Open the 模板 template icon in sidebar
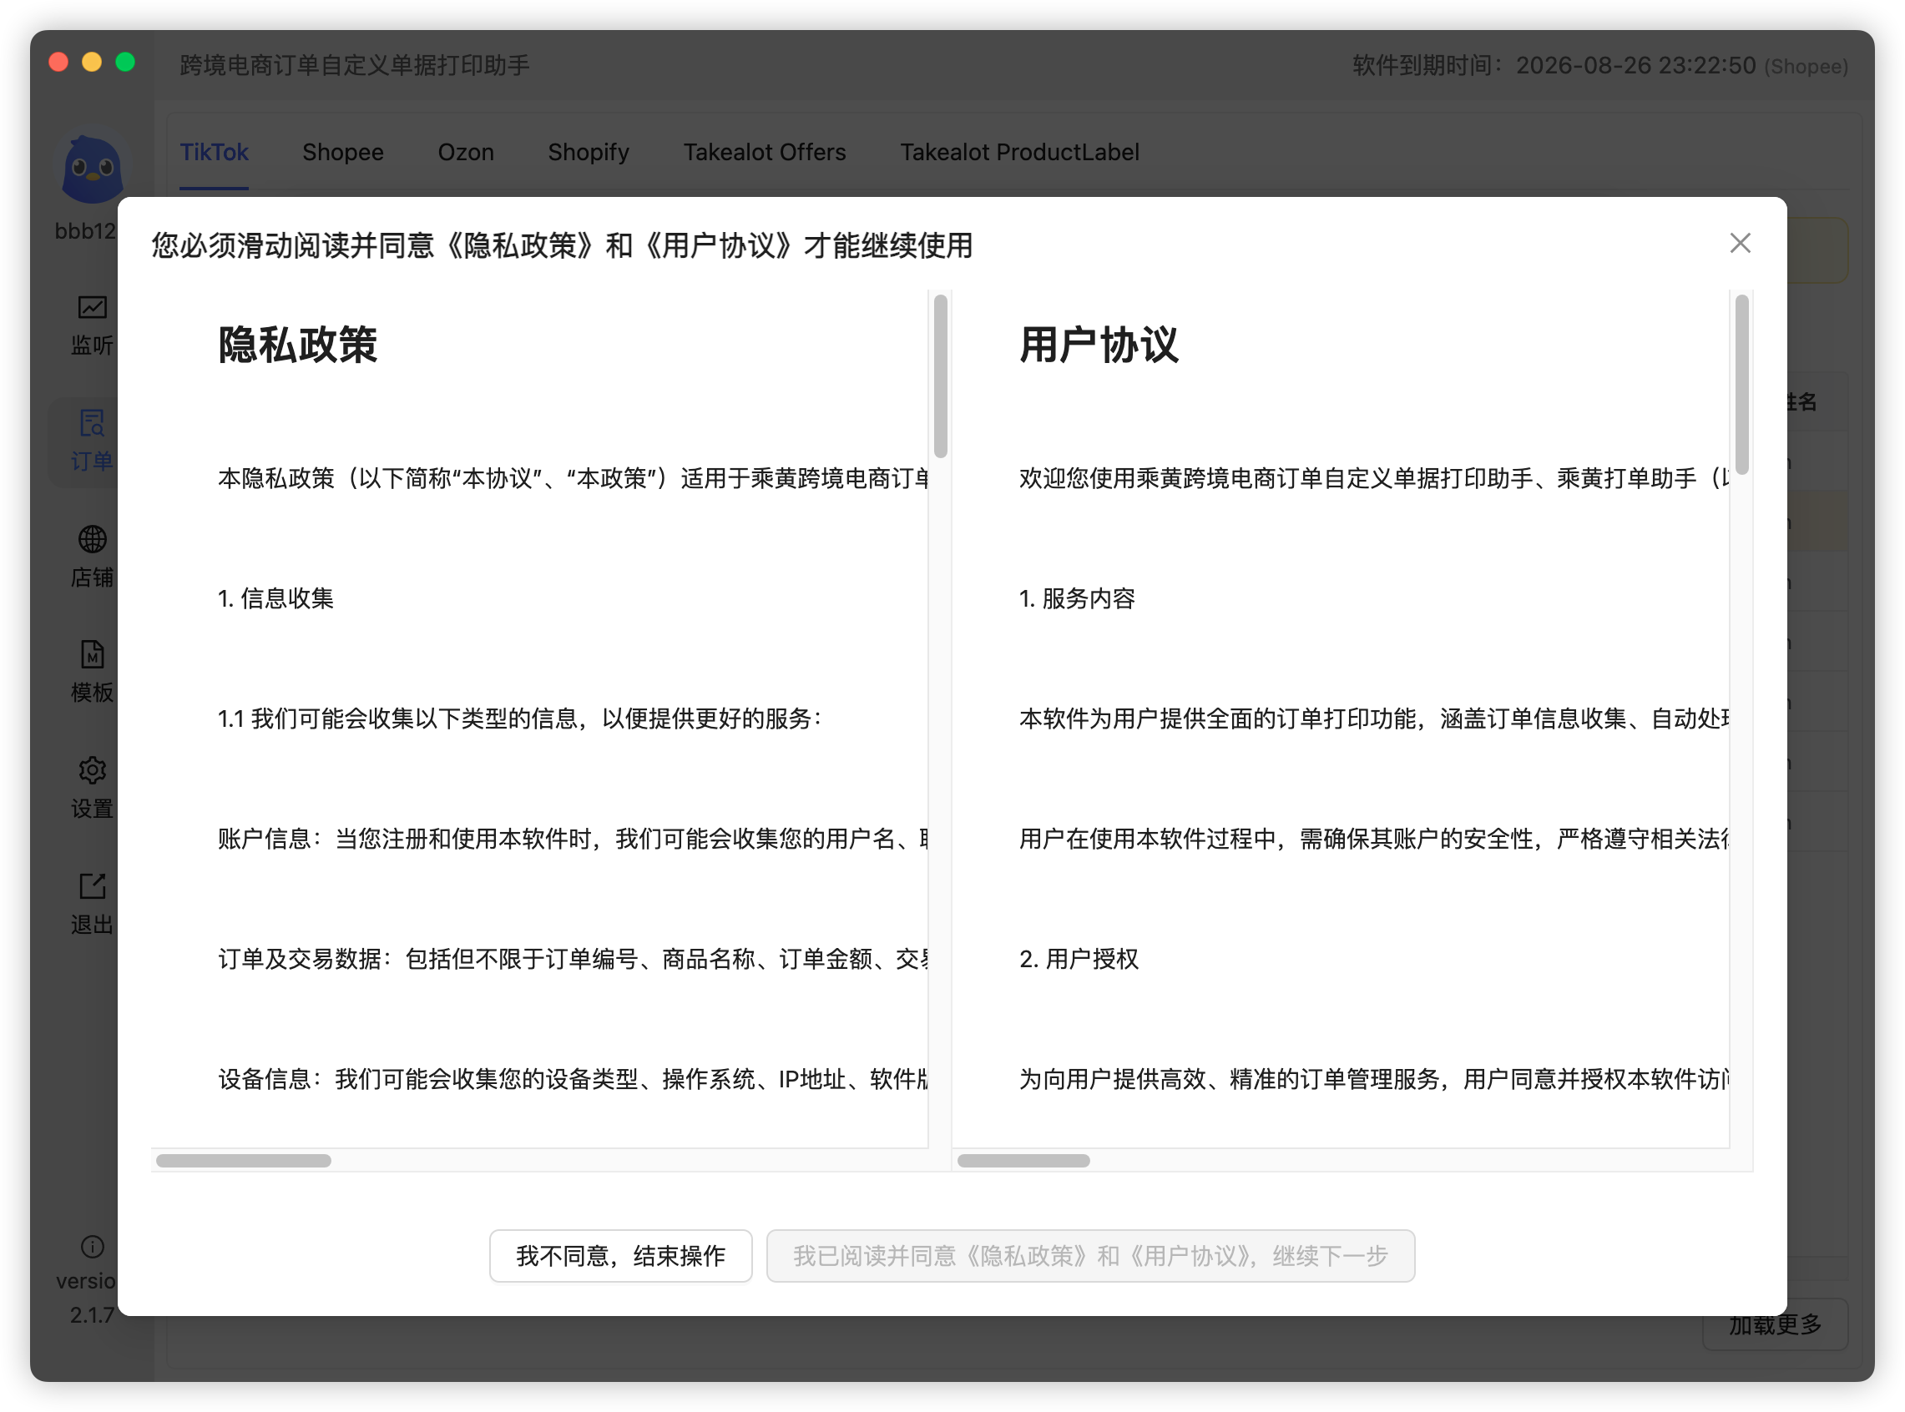 [93, 655]
